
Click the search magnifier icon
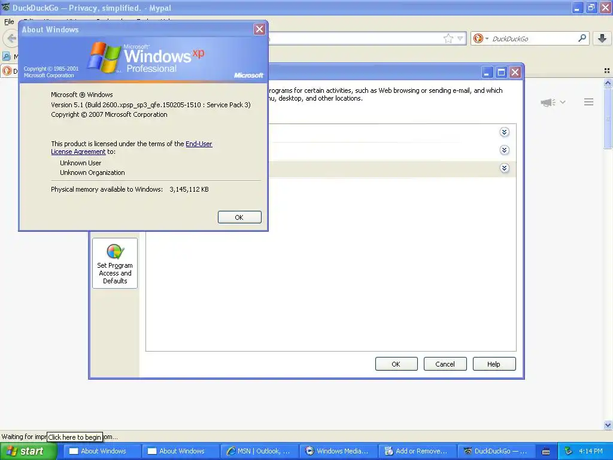(582, 38)
